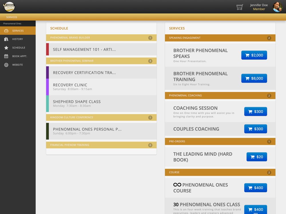Image resolution: width=286 pixels, height=214 pixels.
Task: Add Couples Coaching for $300
Action: click(255, 129)
